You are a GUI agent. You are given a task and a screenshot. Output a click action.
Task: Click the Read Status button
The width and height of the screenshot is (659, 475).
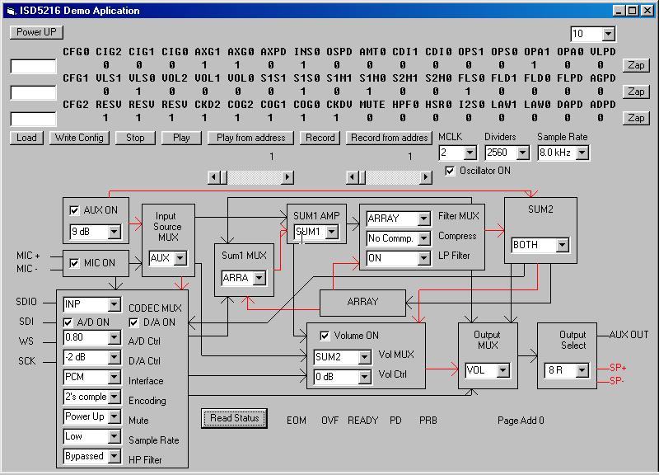(x=234, y=418)
